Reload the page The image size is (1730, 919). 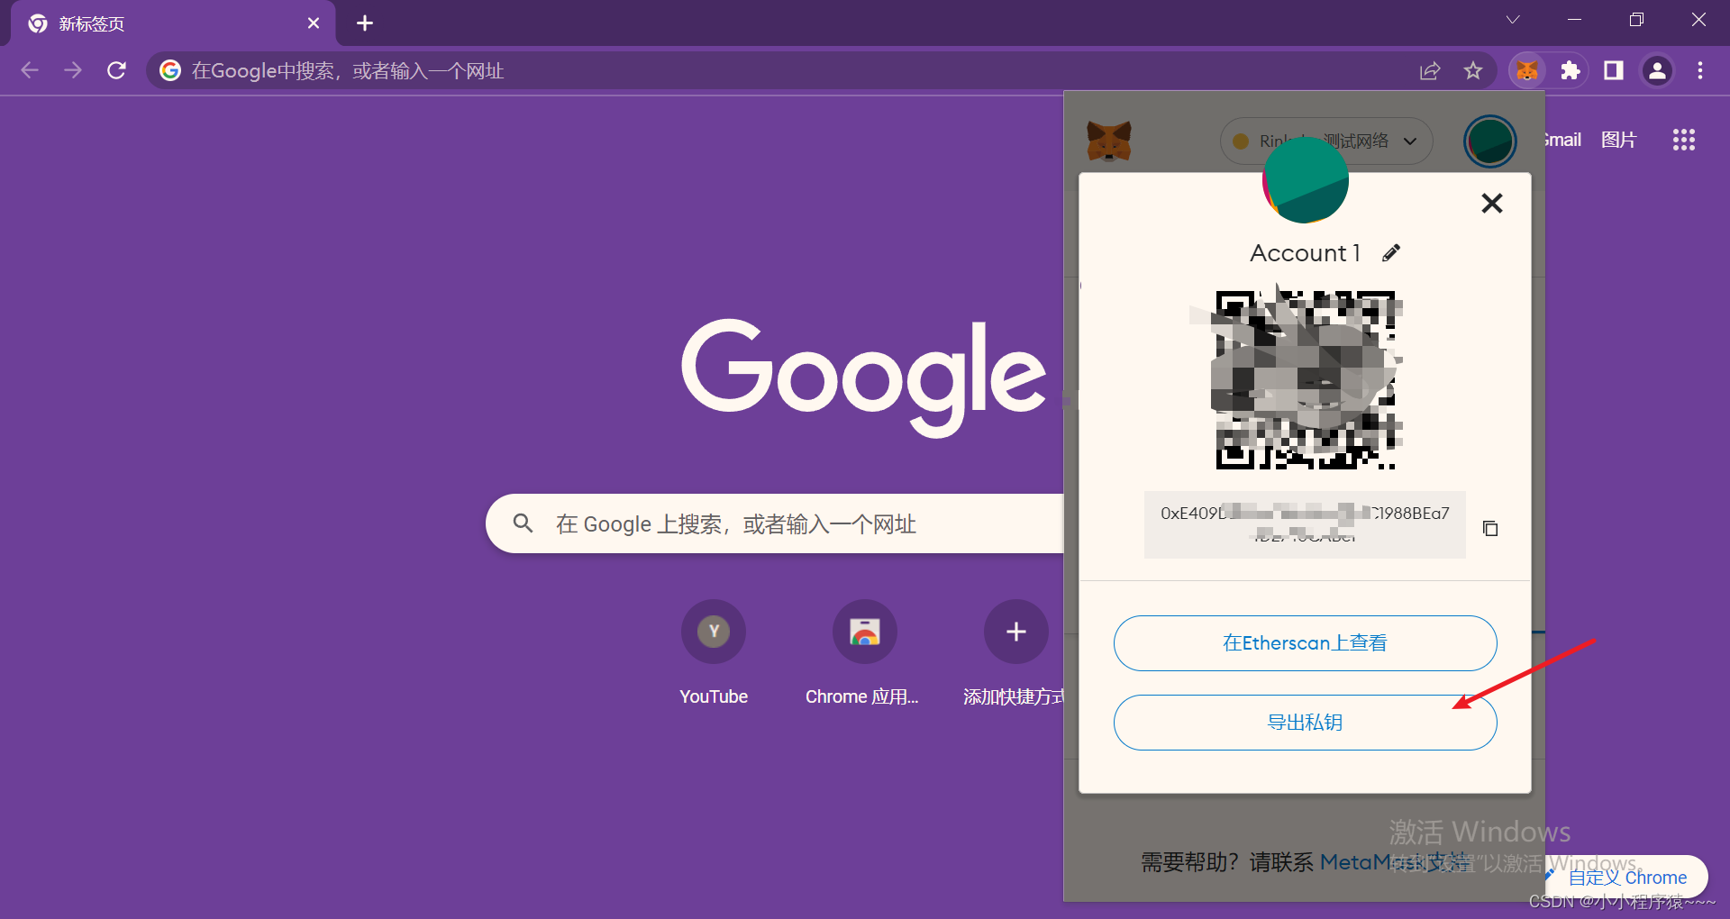(116, 70)
